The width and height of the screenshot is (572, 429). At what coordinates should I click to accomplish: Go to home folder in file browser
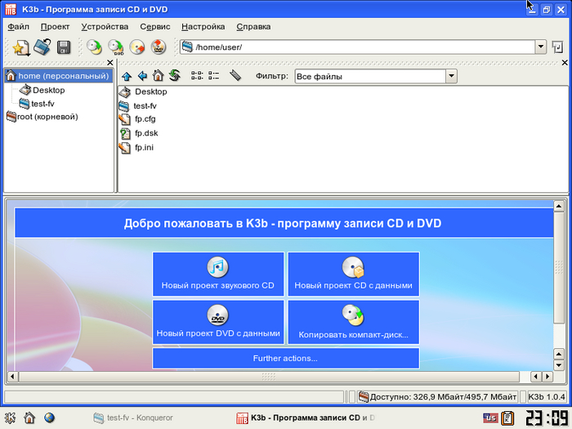[158, 76]
